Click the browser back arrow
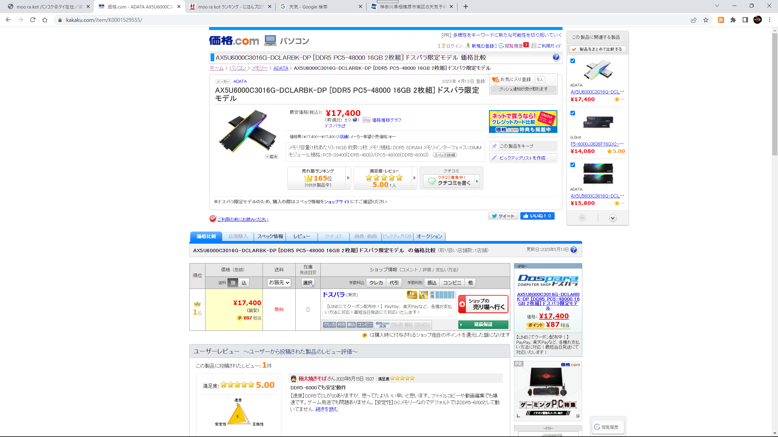778x437 pixels. pos(8,20)
